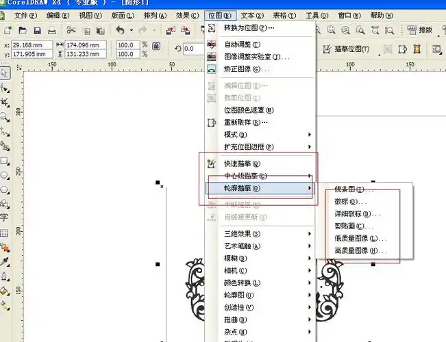
Task: Select the Polygon tool
Action: (5, 189)
